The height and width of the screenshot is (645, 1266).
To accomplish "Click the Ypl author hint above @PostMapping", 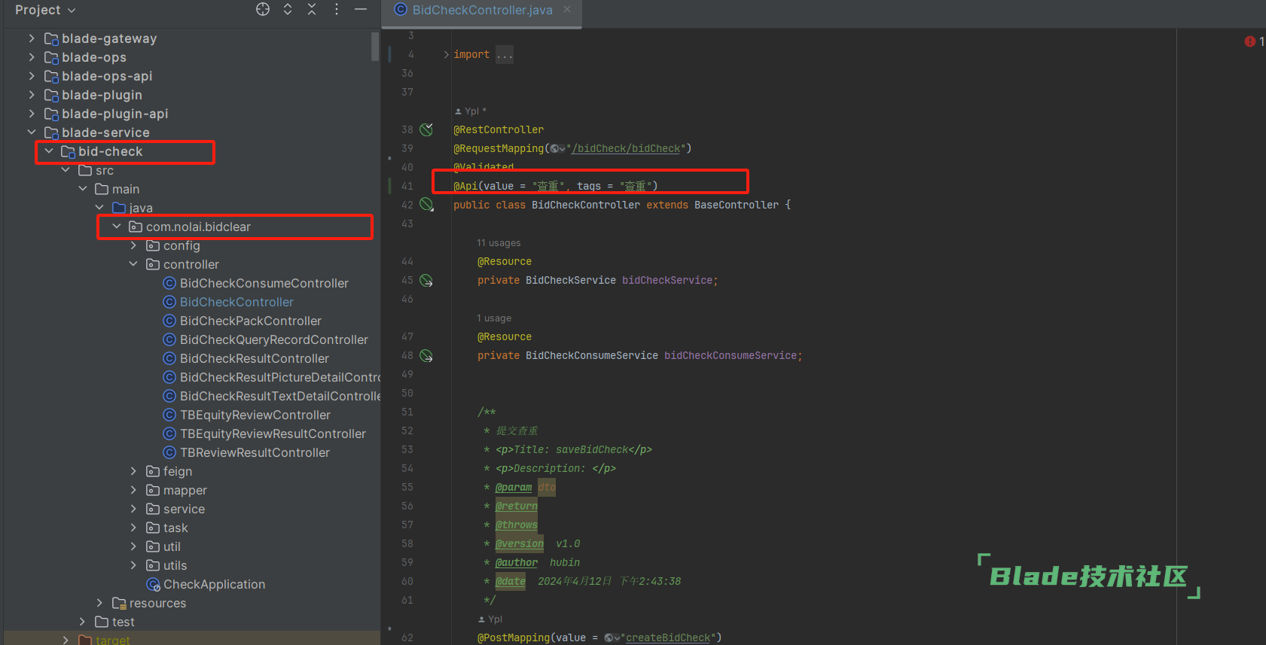I will coord(490,619).
